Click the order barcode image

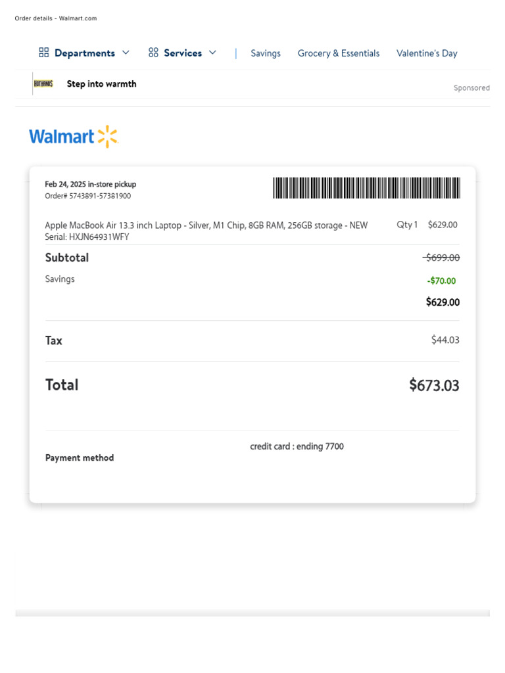pos(366,188)
